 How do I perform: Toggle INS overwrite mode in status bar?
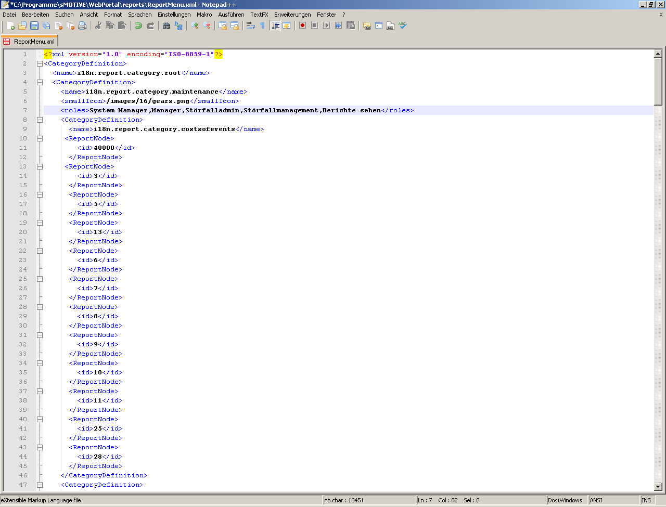(646, 500)
